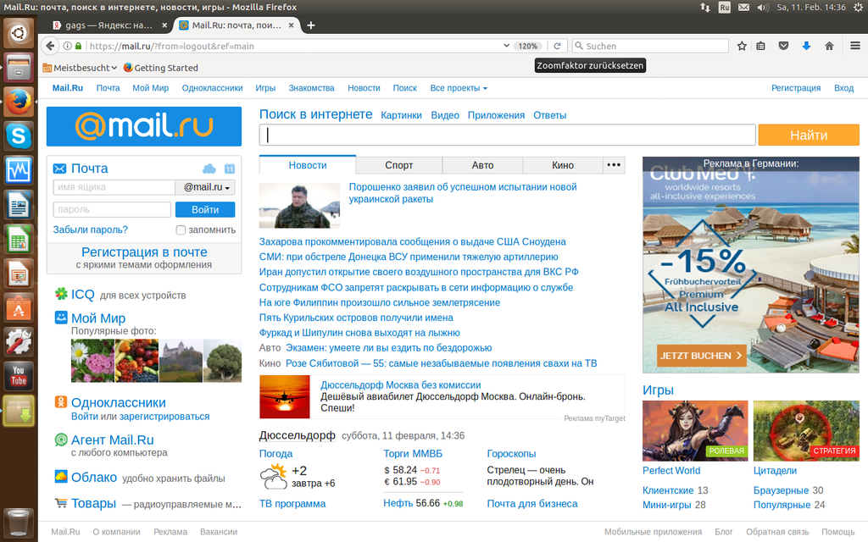Screen dimensions: 868x542
Task: Open the Картинки search link
Action: click(x=401, y=115)
